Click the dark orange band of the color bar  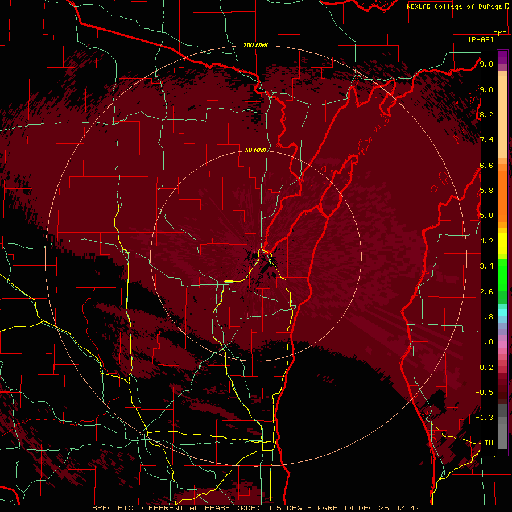(502, 196)
